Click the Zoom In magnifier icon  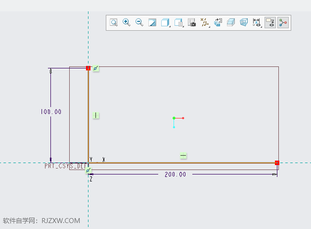point(127,22)
